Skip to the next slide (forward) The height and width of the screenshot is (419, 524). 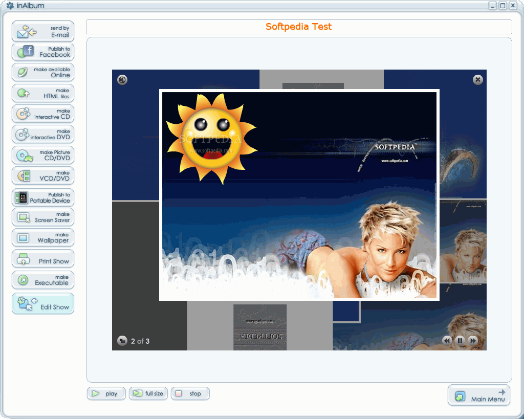tap(473, 341)
